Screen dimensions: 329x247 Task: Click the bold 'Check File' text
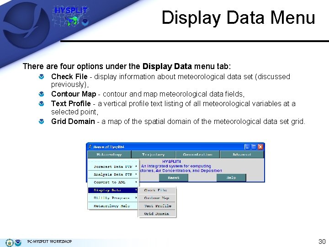[69, 76]
